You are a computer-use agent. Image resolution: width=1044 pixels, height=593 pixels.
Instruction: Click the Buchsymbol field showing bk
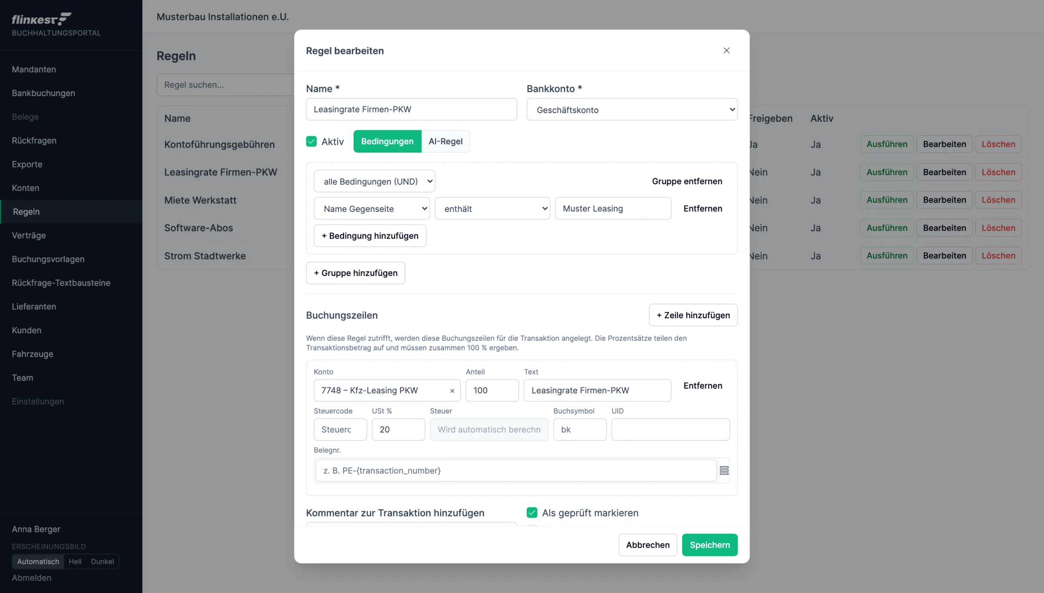(580, 430)
